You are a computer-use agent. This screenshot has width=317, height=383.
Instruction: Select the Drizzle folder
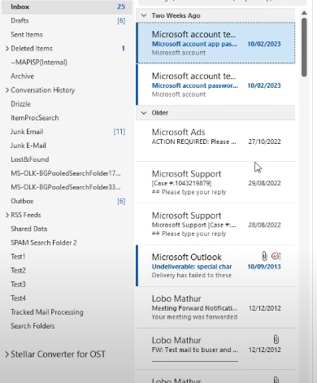(x=20, y=104)
